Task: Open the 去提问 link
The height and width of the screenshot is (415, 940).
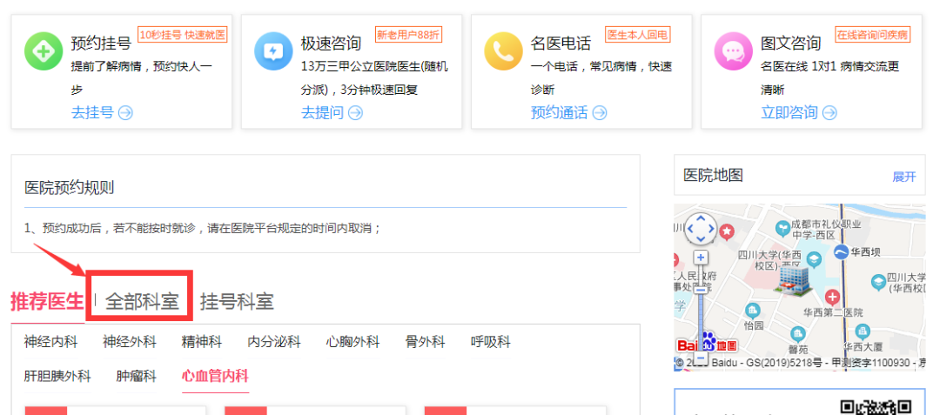Action: click(323, 112)
